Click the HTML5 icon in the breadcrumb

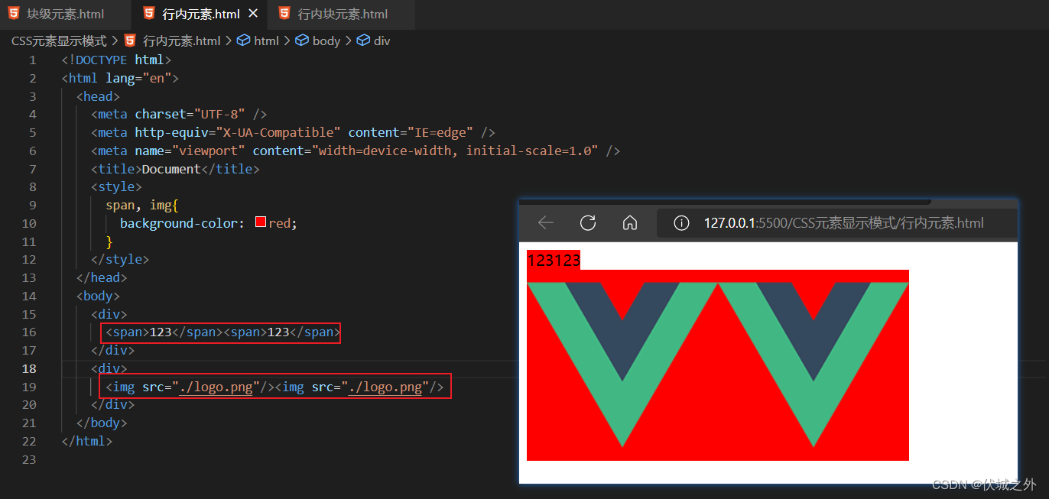129,41
